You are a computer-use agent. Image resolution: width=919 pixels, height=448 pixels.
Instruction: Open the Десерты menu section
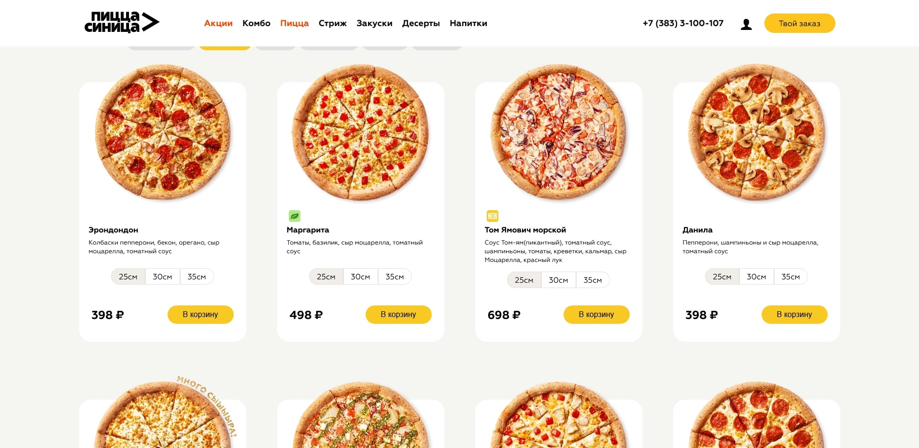pos(421,23)
